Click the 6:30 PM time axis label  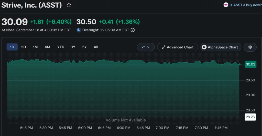124,128
